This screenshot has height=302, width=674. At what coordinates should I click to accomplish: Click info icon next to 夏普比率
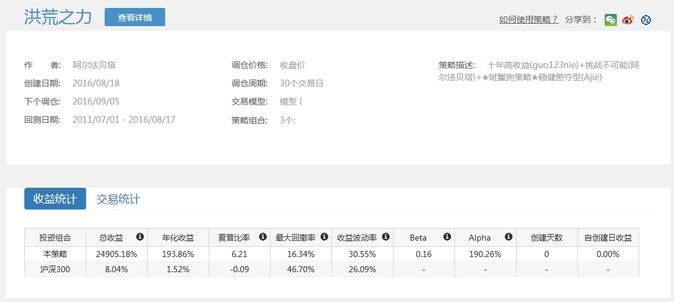[x=263, y=237]
